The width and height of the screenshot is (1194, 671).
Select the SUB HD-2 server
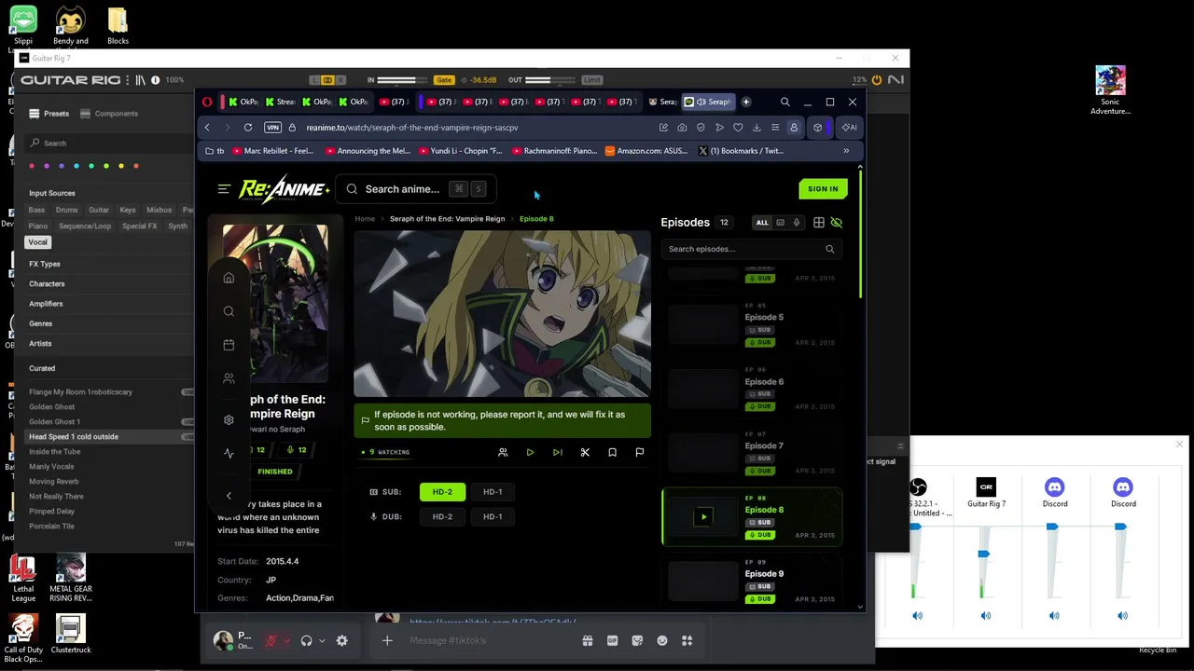442,492
